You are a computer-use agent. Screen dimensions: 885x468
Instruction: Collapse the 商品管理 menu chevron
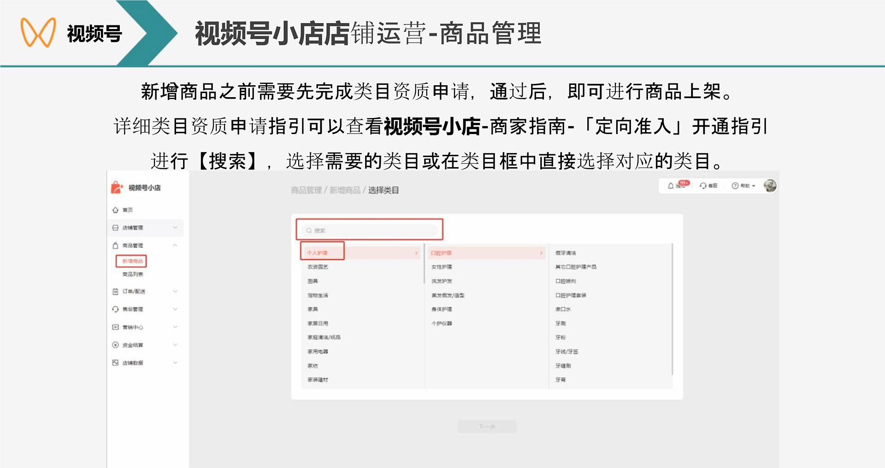[x=175, y=245]
